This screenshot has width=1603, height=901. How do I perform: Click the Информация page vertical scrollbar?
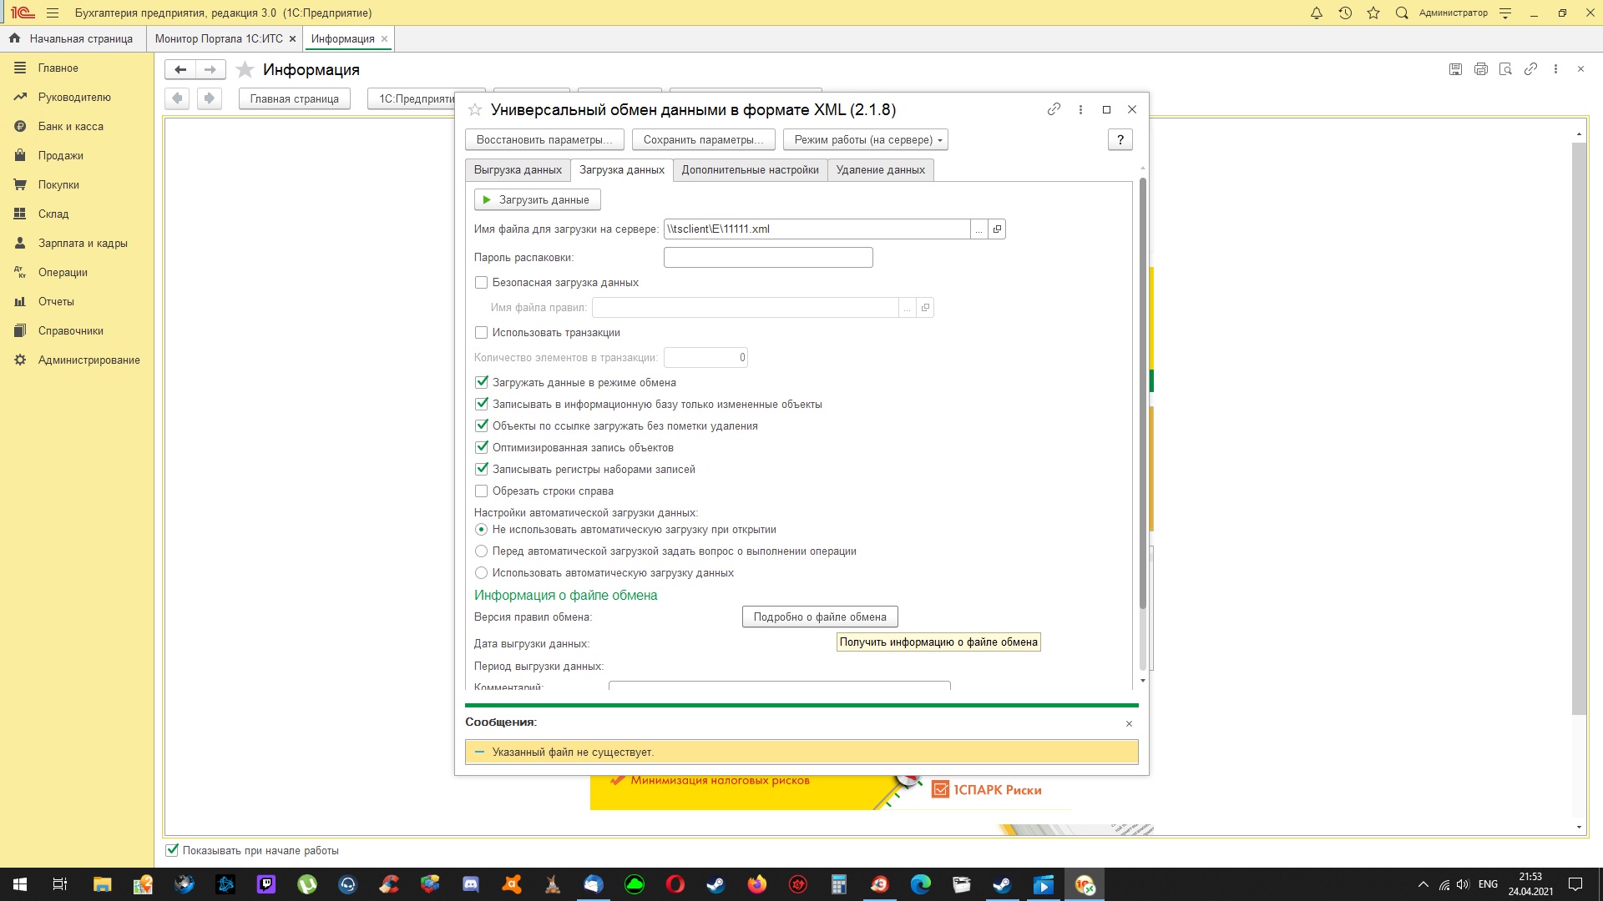click(1578, 428)
